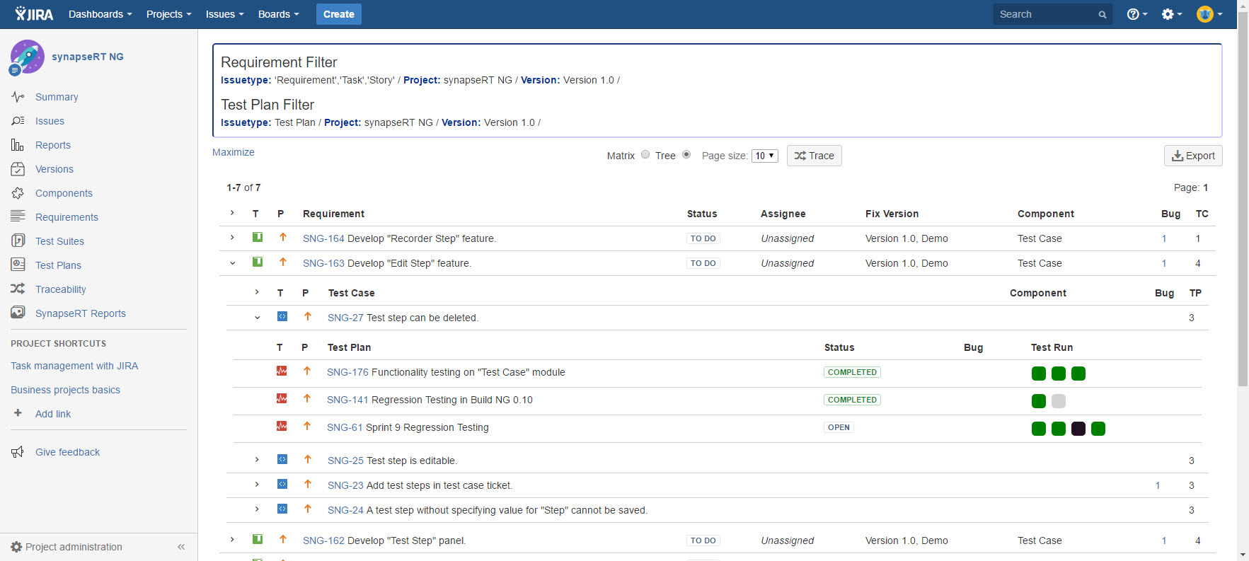Click the Traceability shuffle icon

18,289
